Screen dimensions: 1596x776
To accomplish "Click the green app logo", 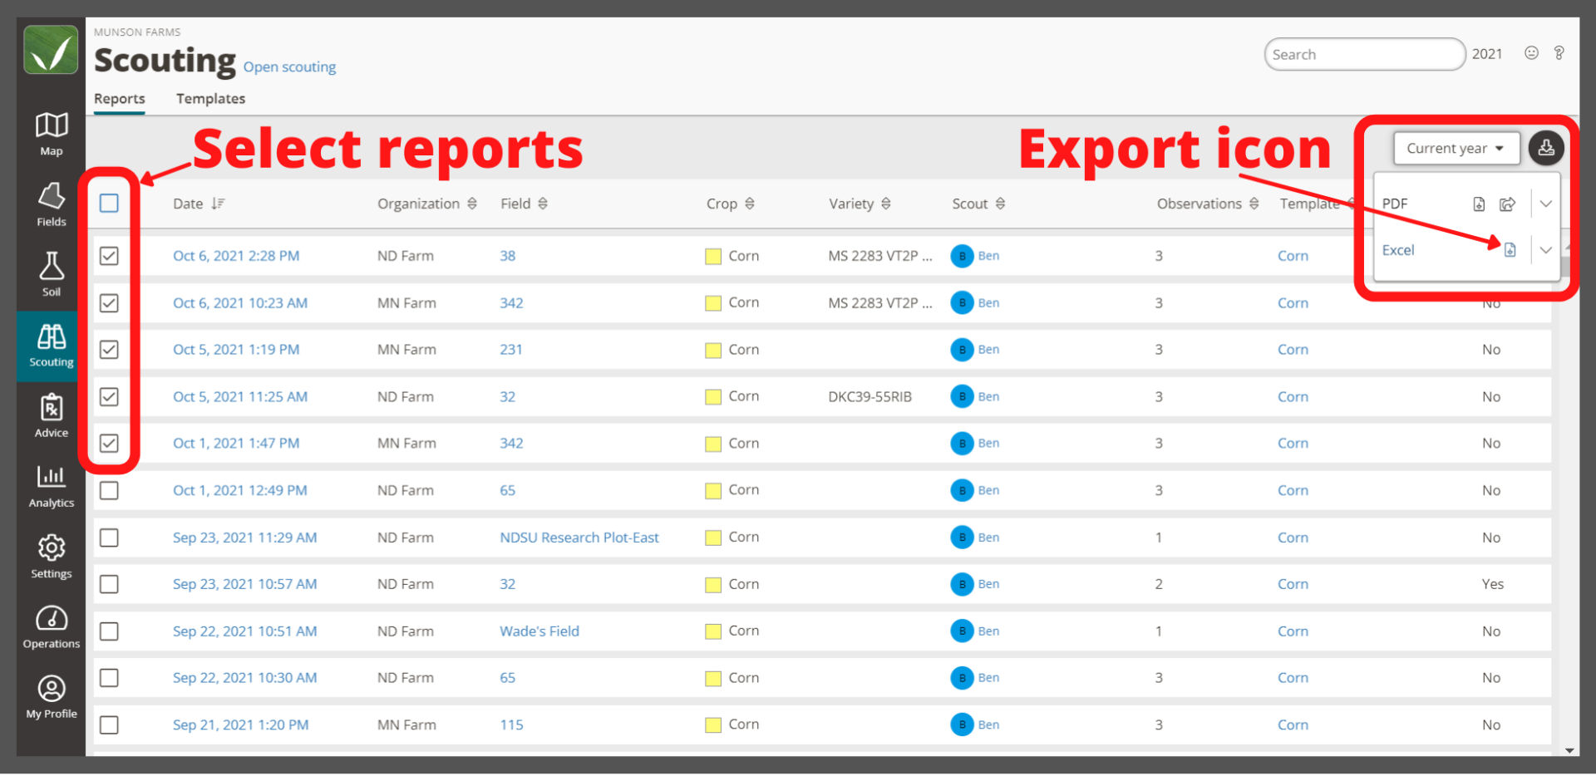I will [x=51, y=50].
